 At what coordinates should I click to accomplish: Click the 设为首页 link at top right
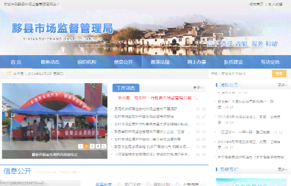tap(256, 4)
